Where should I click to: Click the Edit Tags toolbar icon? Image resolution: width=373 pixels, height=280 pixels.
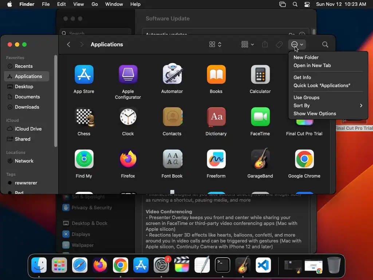(x=279, y=44)
